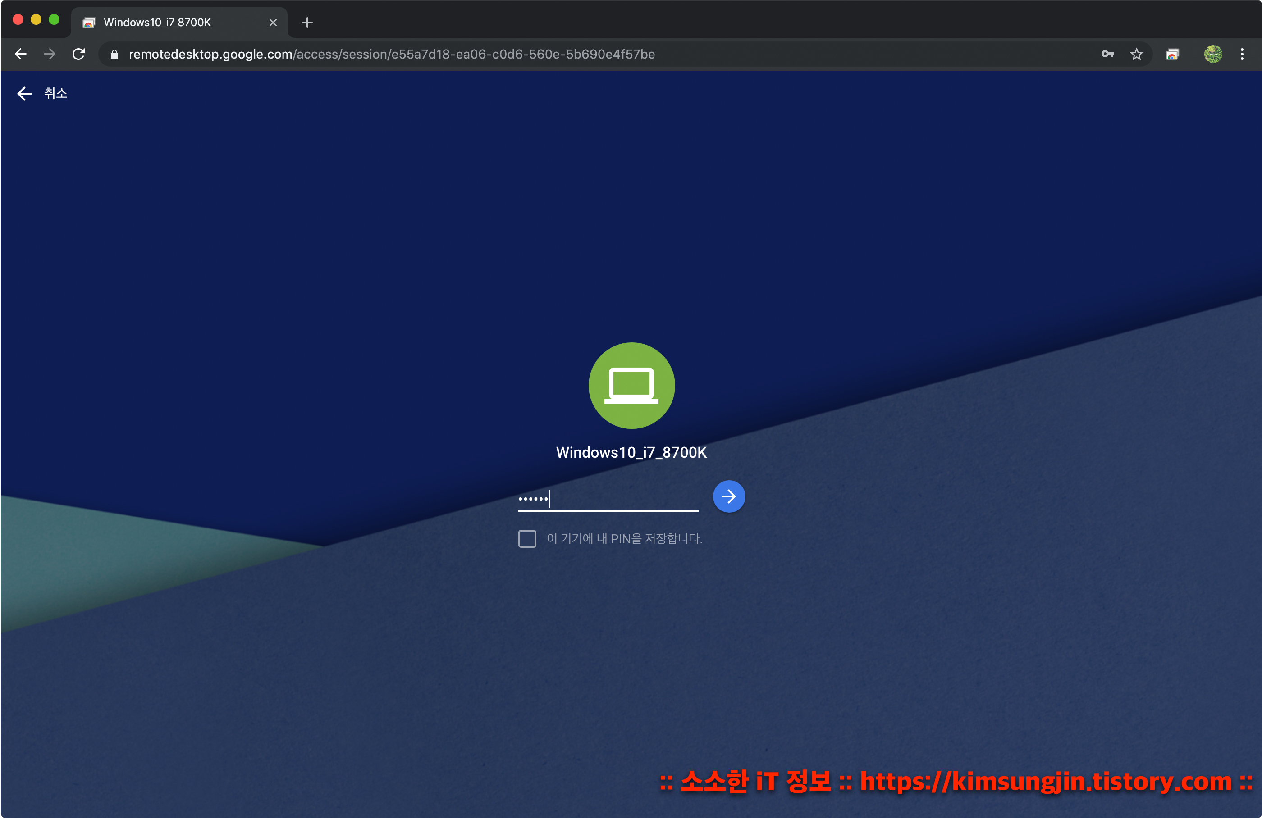The width and height of the screenshot is (1262, 819).
Task: Close the Windows10_i7_8700K tab
Action: point(273,22)
